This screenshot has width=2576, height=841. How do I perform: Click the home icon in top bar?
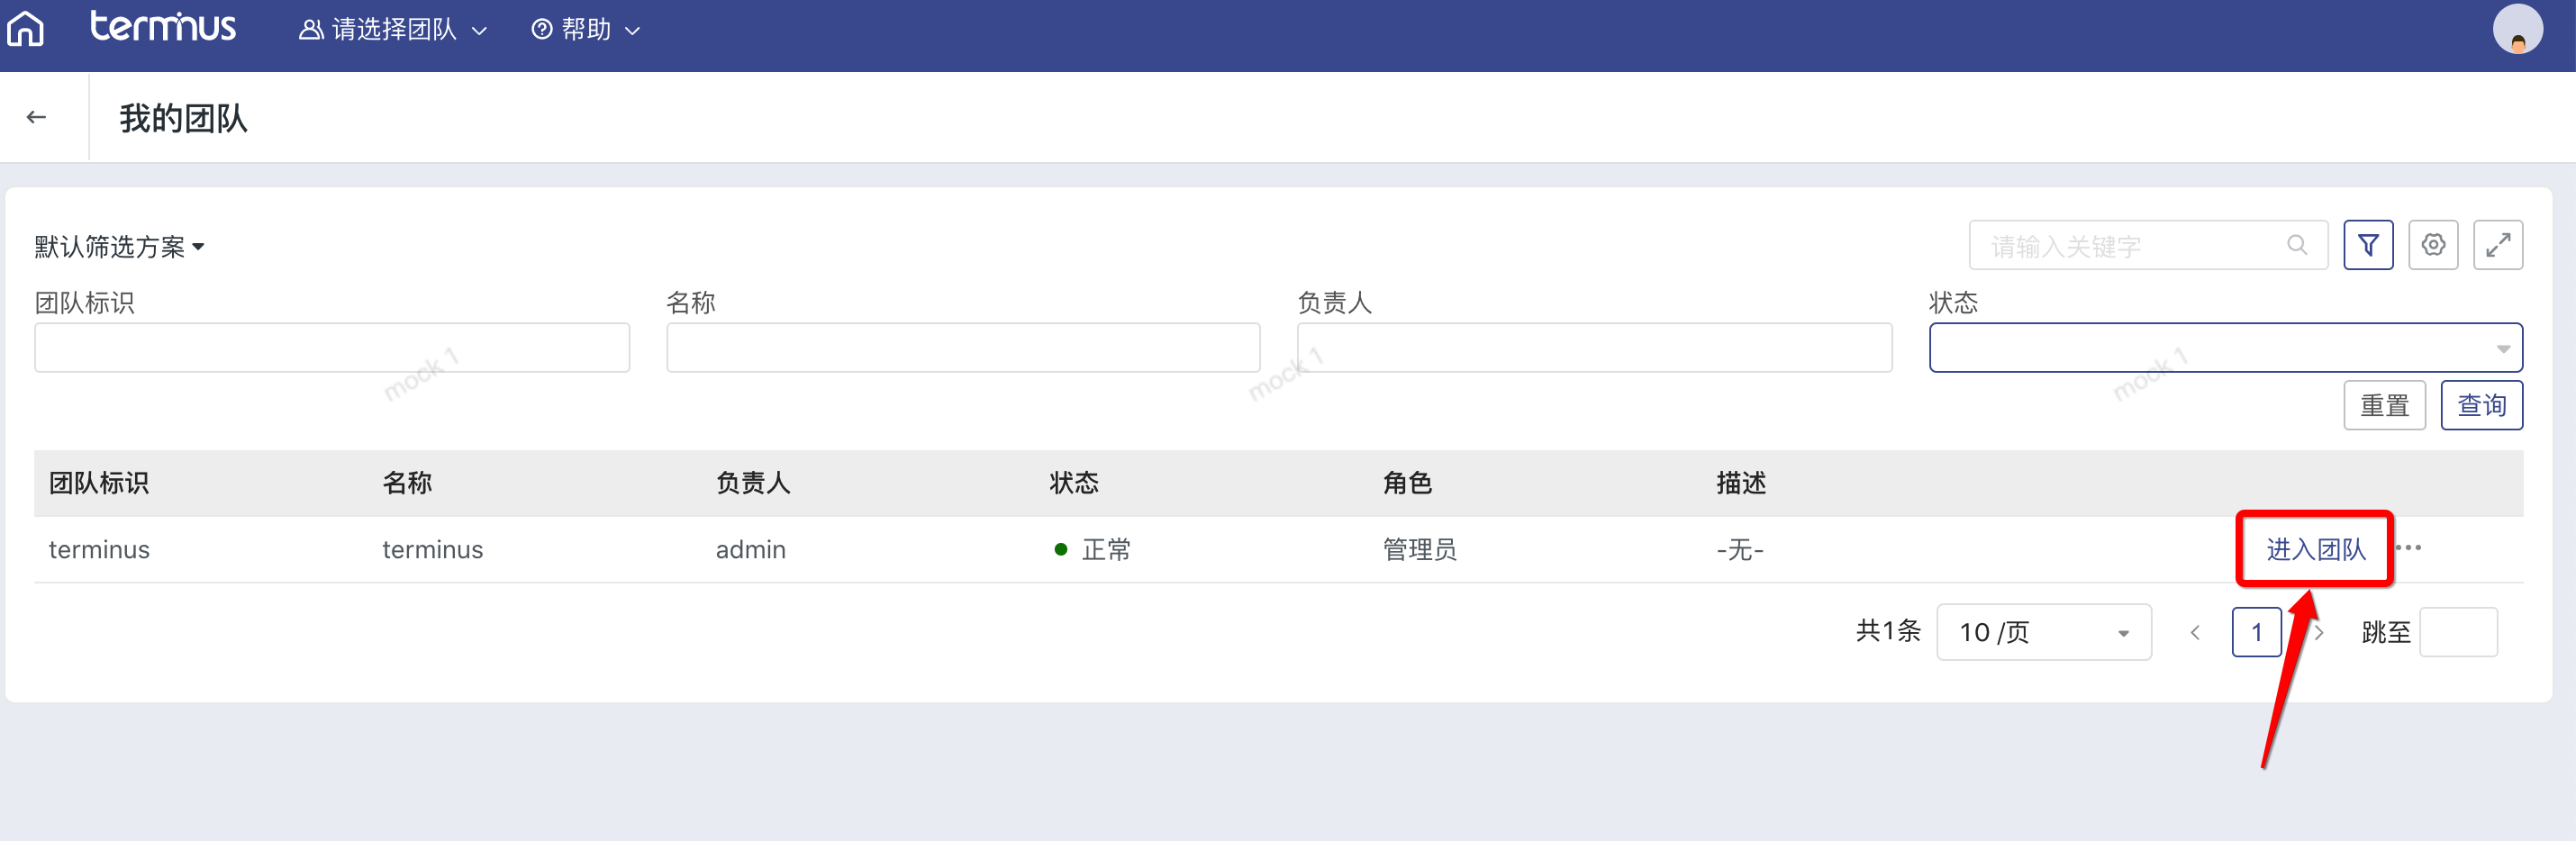[x=26, y=29]
